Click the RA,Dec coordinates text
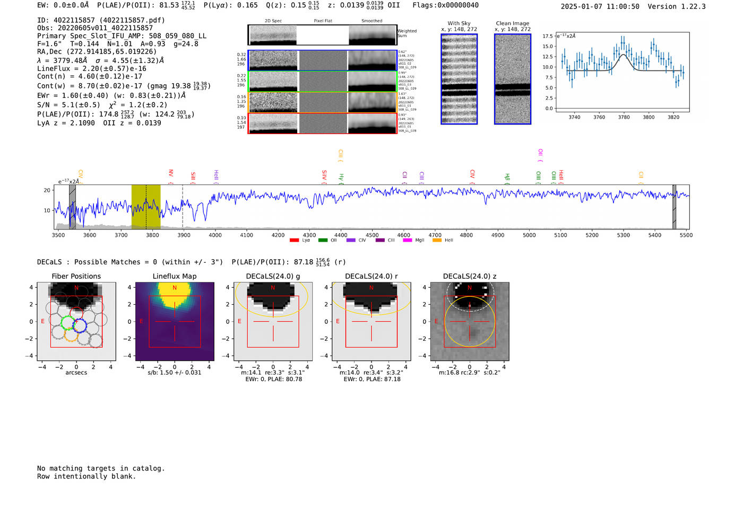The width and height of the screenshot is (743, 505). pyautogui.click(x=97, y=51)
